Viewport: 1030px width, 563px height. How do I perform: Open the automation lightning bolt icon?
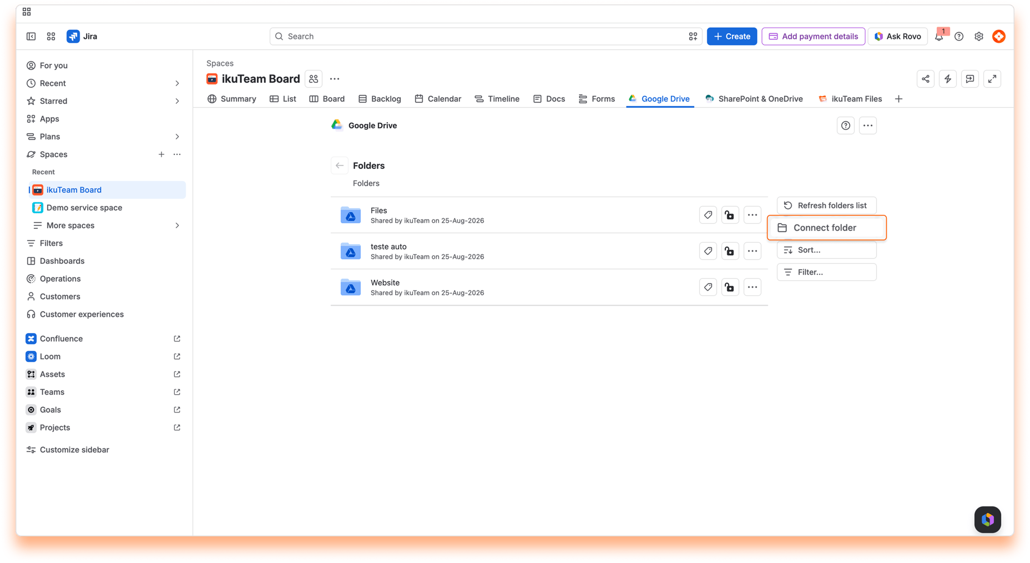coord(948,79)
